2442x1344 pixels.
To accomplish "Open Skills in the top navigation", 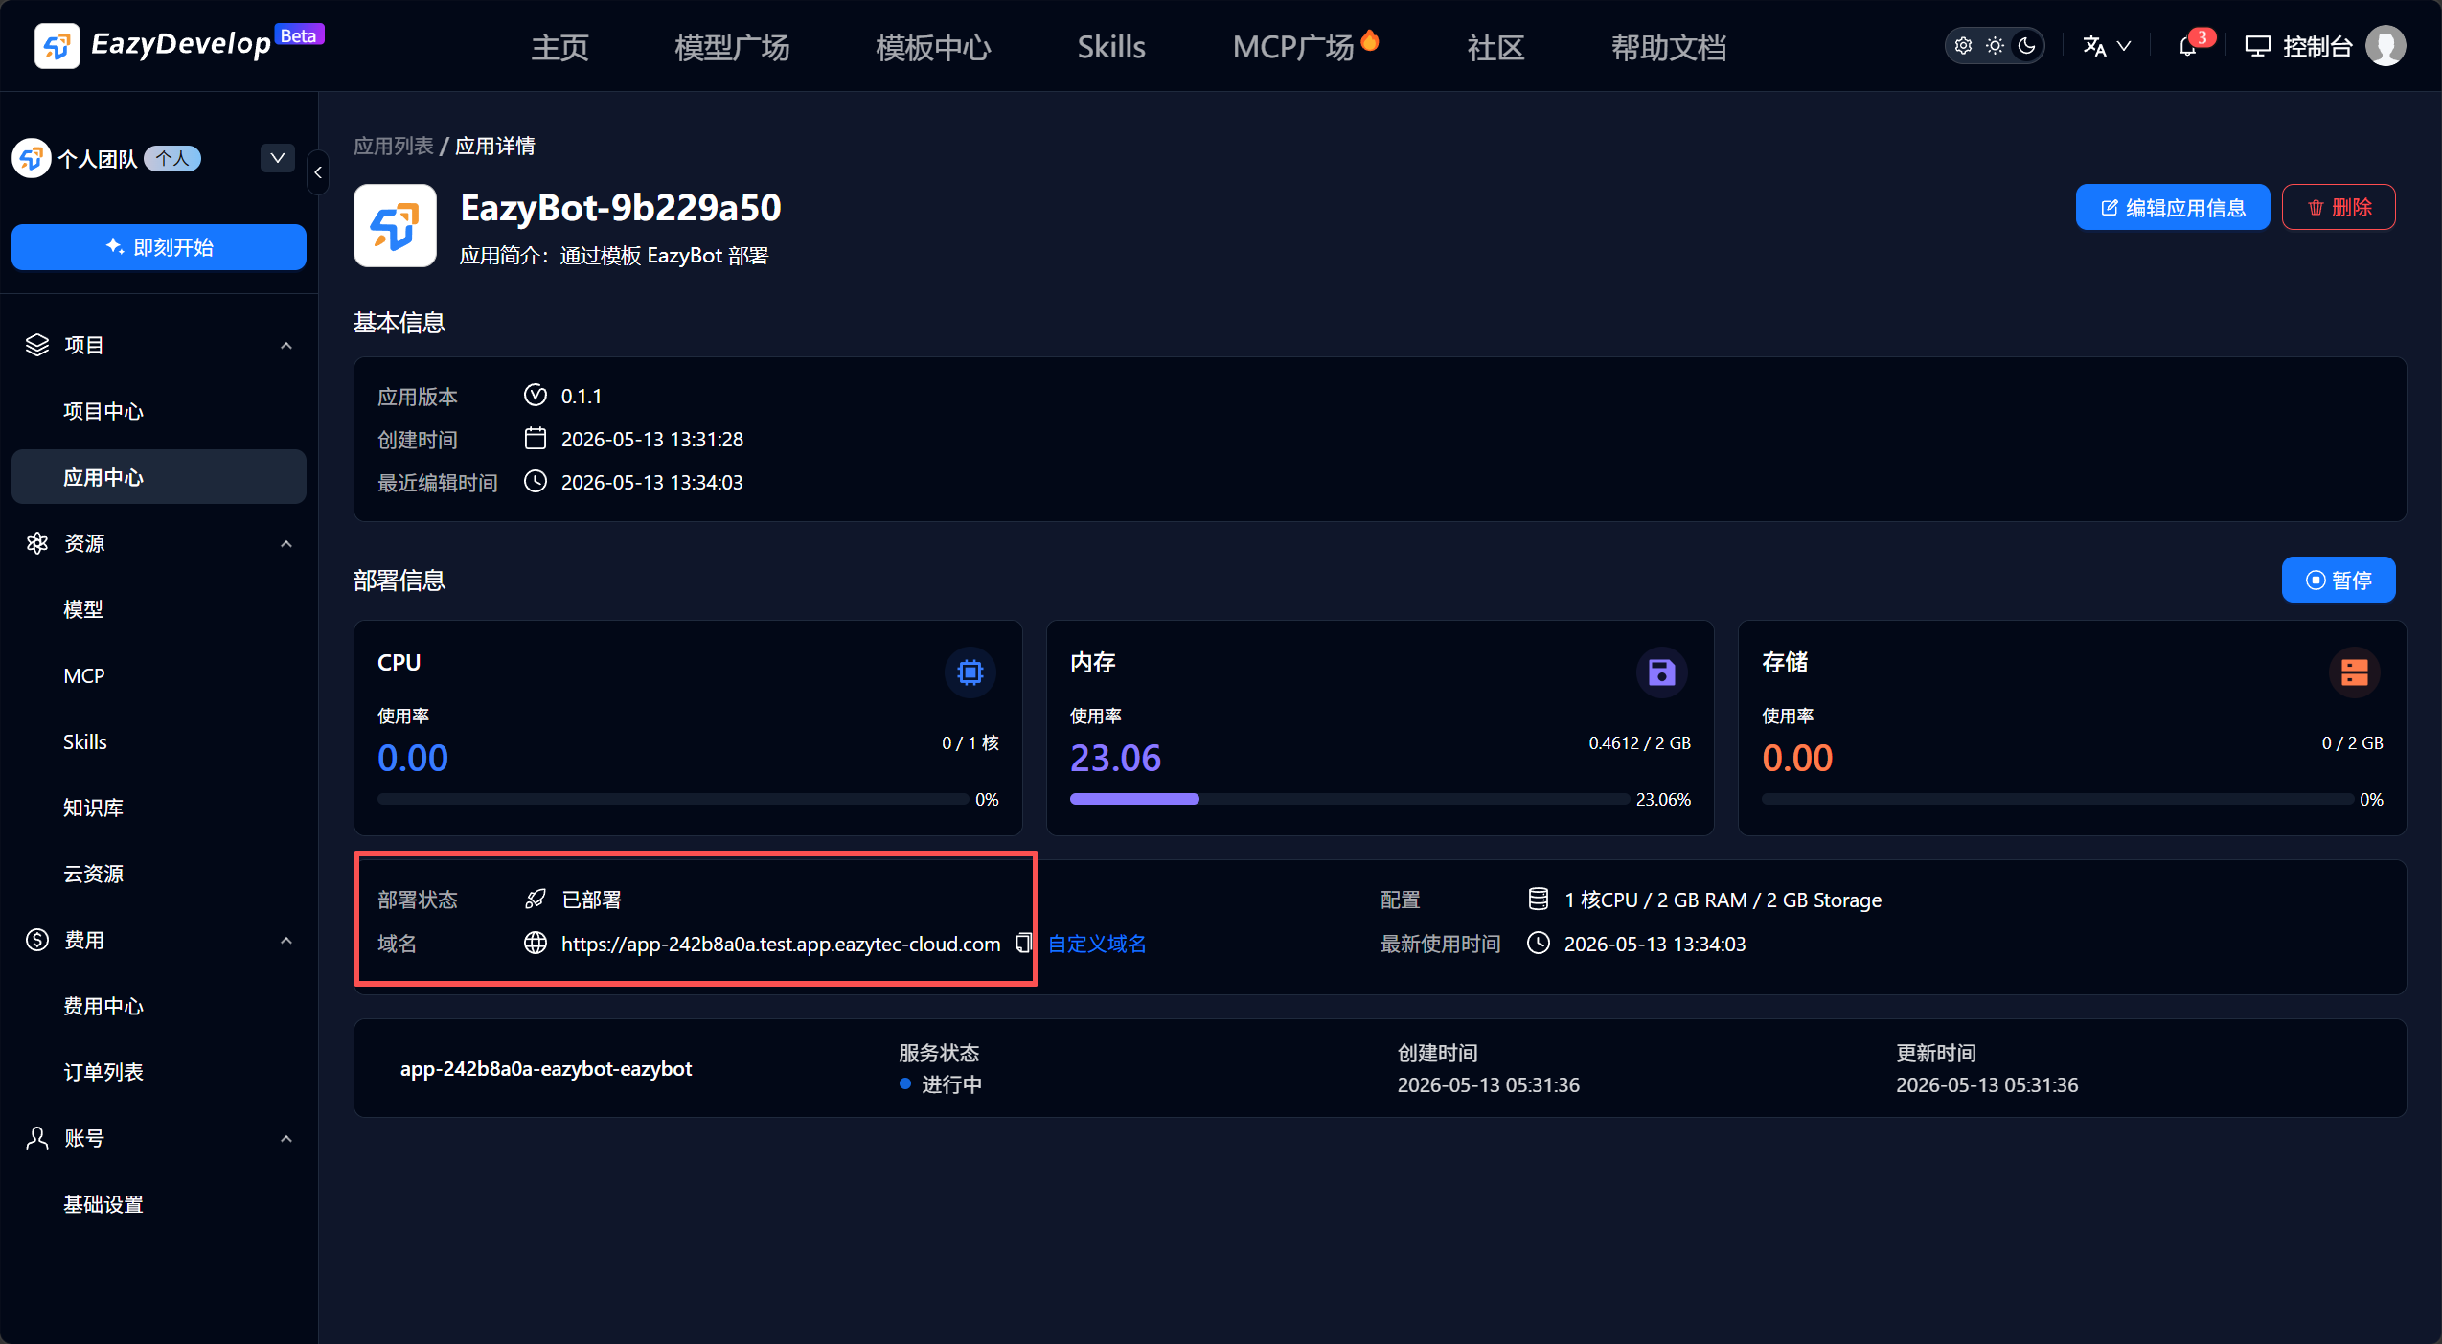I will coord(1111,47).
